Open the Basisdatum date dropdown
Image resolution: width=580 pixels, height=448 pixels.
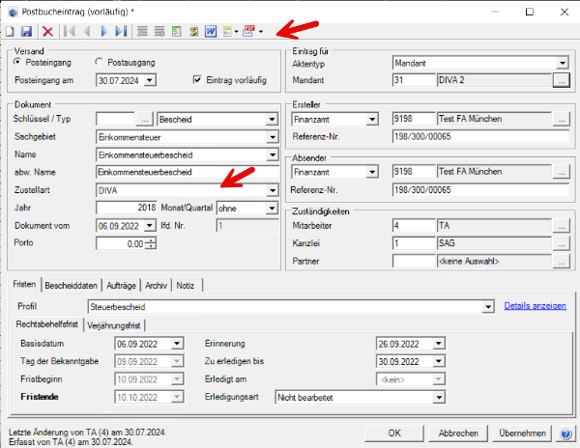coord(177,344)
